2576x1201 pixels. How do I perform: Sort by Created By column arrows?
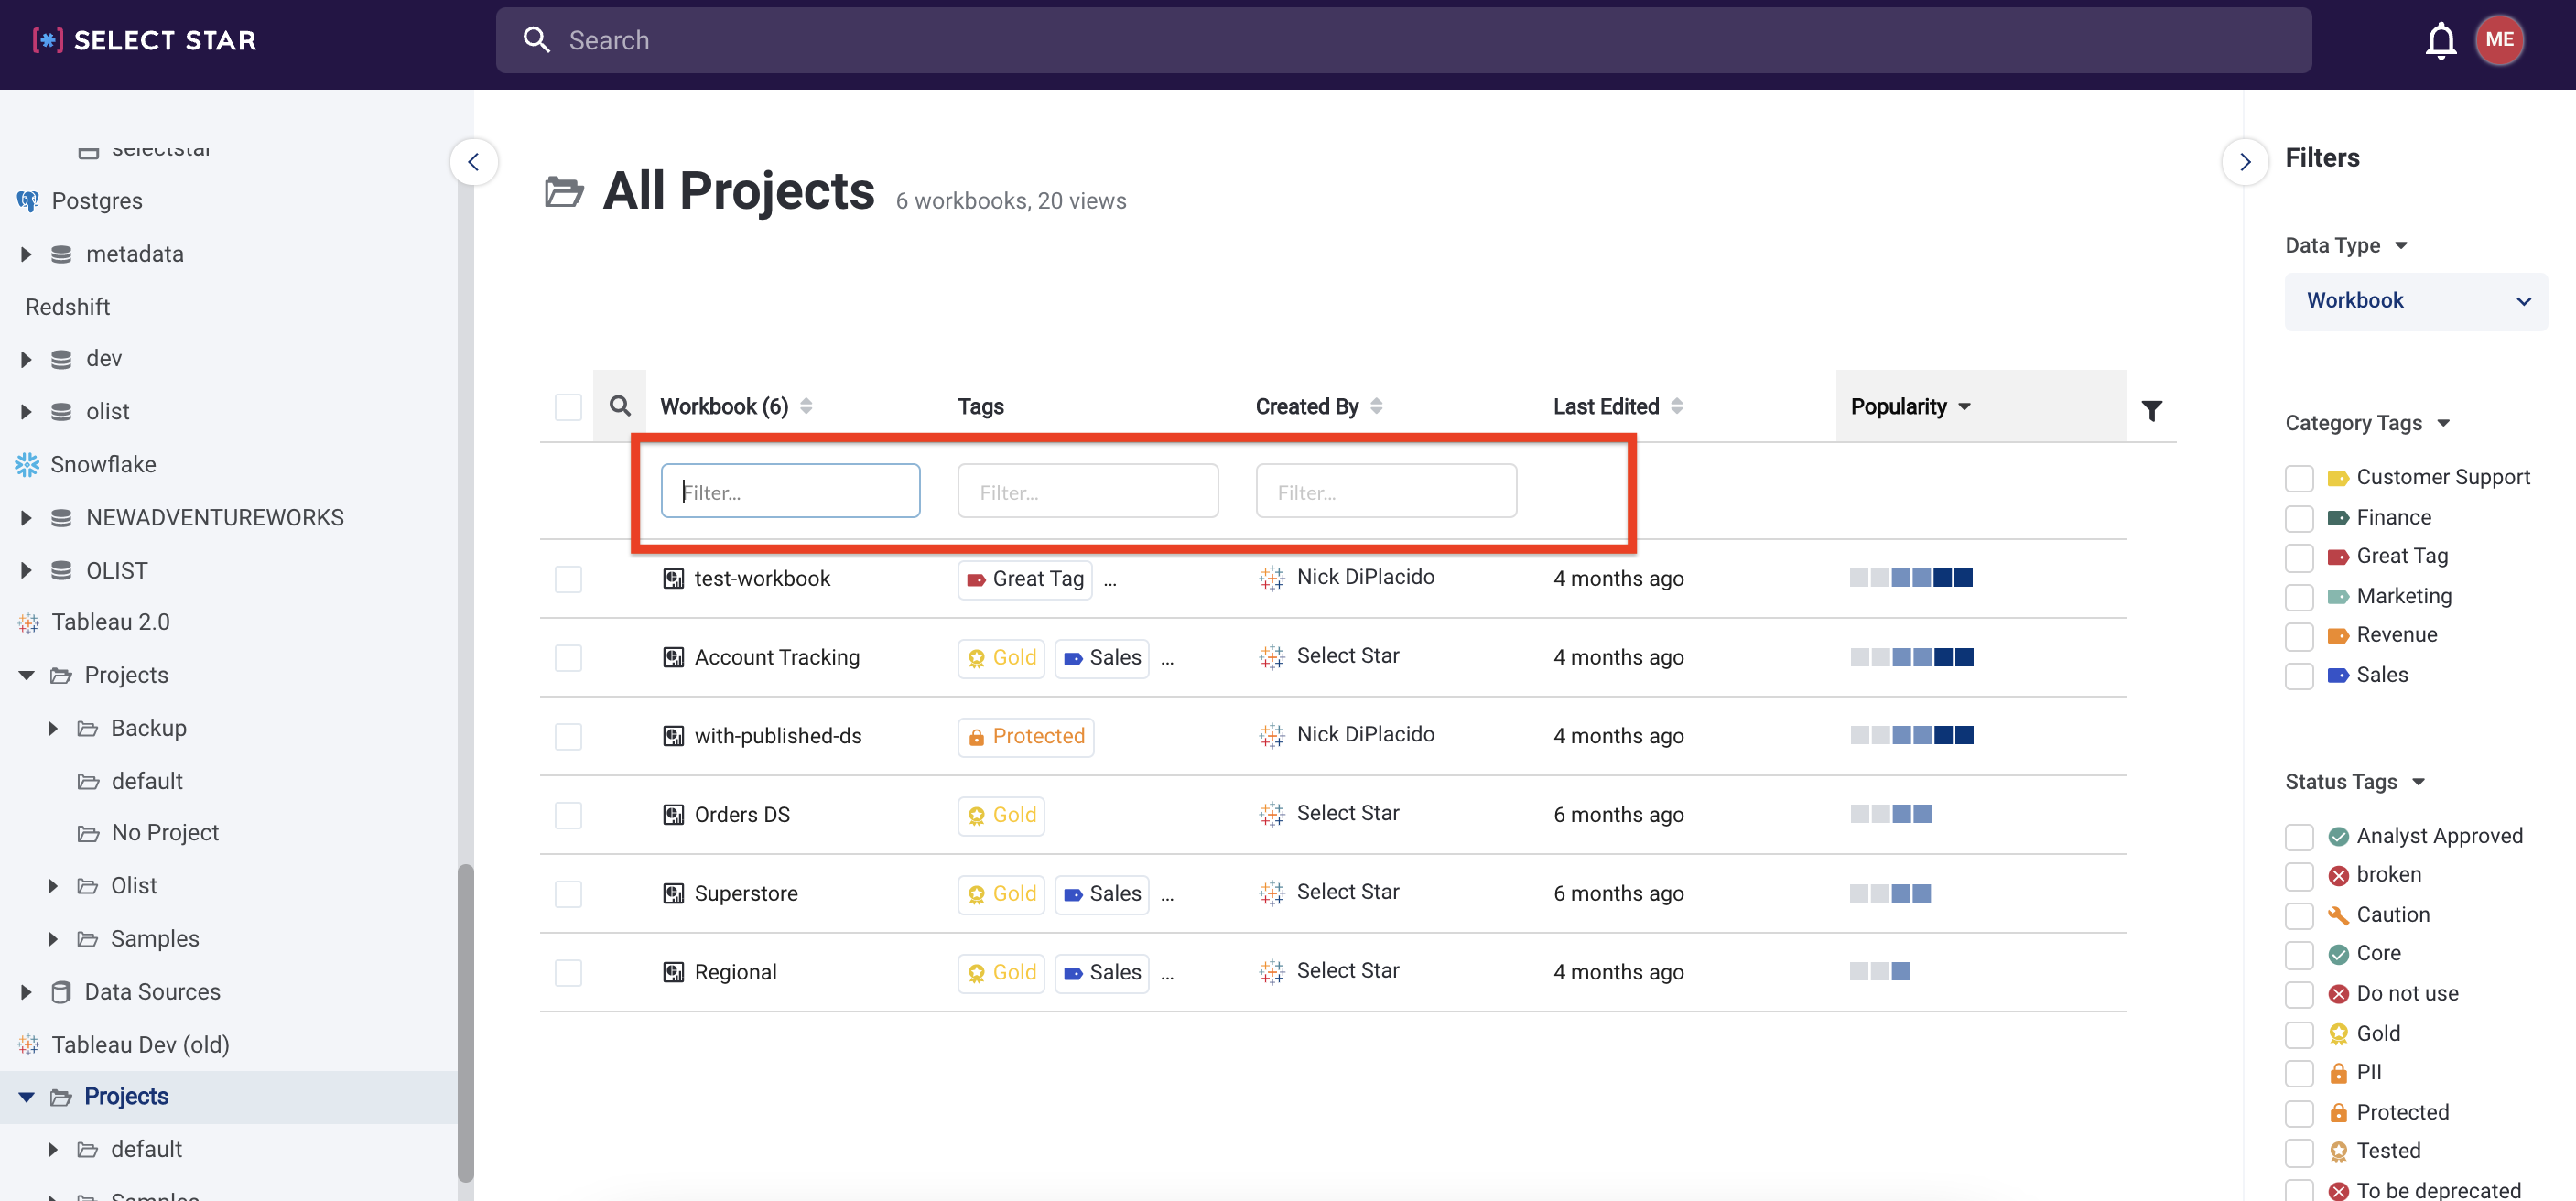(1376, 406)
